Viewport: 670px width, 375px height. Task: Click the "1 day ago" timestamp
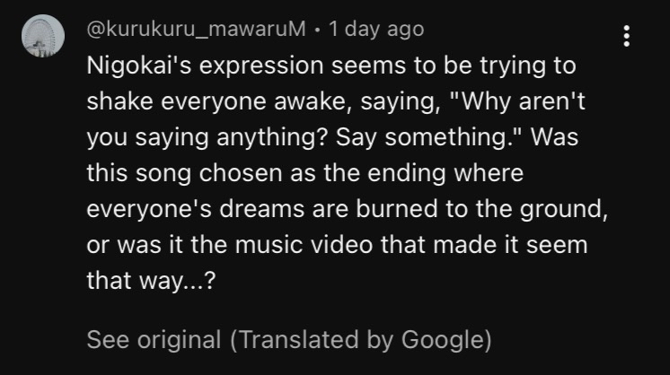376,29
